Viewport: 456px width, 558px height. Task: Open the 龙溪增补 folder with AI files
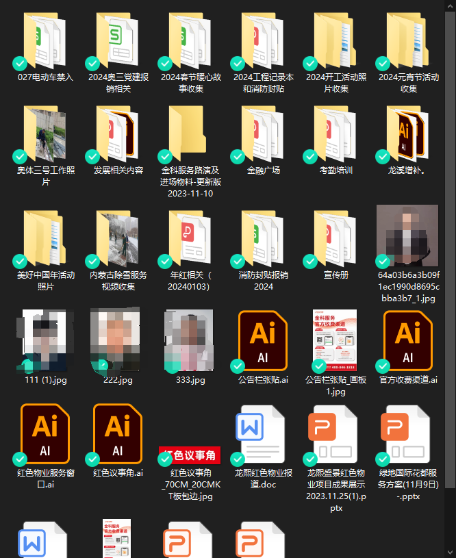408,133
